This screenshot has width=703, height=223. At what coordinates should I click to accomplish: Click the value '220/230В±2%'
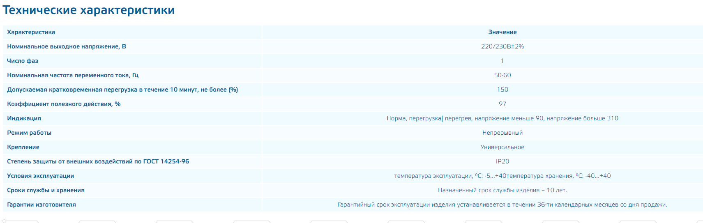click(502, 46)
